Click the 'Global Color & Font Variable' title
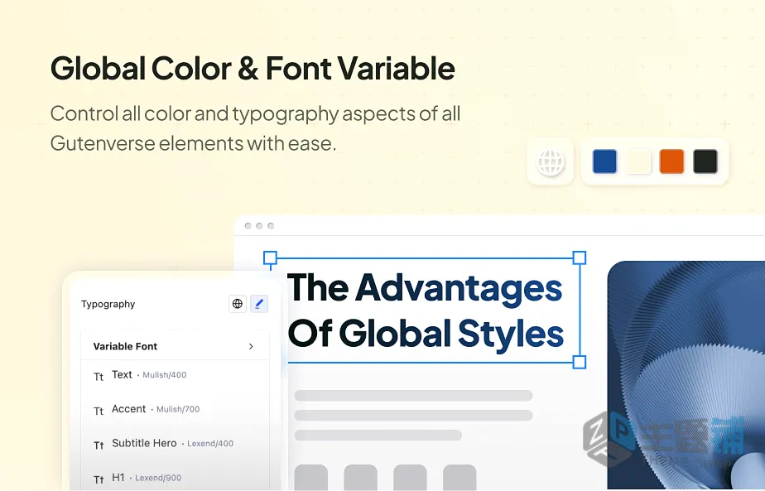The height and width of the screenshot is (491, 765). point(253,68)
